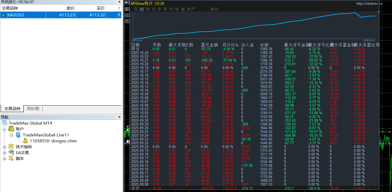Click the 买价 column header
Viewport: 392px width, 192px height.
pos(91,8)
